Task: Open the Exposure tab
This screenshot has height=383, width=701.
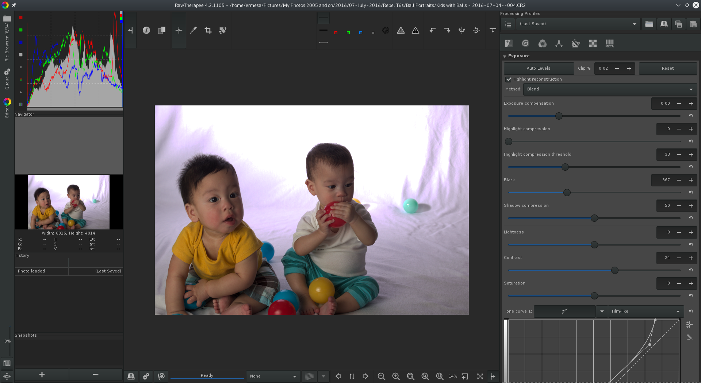Action: (x=509, y=43)
